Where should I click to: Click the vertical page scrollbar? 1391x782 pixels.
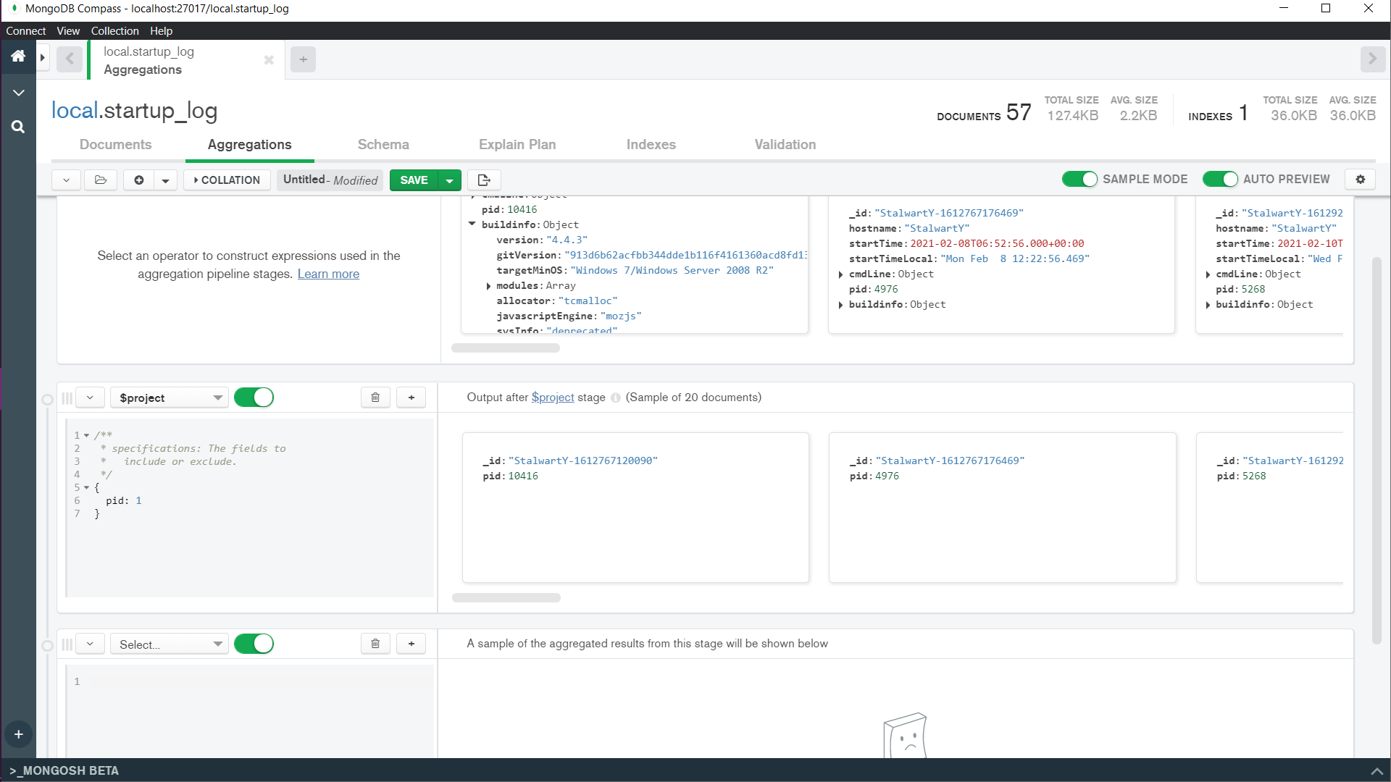click(1377, 450)
